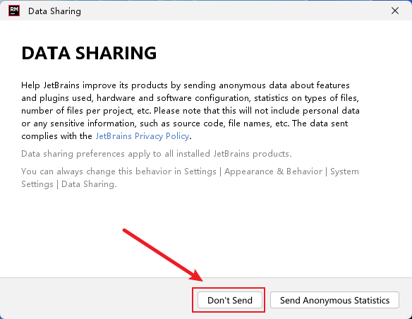Image resolution: width=412 pixels, height=319 pixels.
Task: Click the "Appearance & Behavior" settings path text
Action: pyautogui.click(x=273, y=171)
